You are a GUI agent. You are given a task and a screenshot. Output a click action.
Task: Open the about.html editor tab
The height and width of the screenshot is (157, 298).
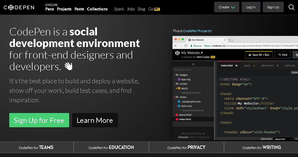pyautogui.click(x=267, y=65)
